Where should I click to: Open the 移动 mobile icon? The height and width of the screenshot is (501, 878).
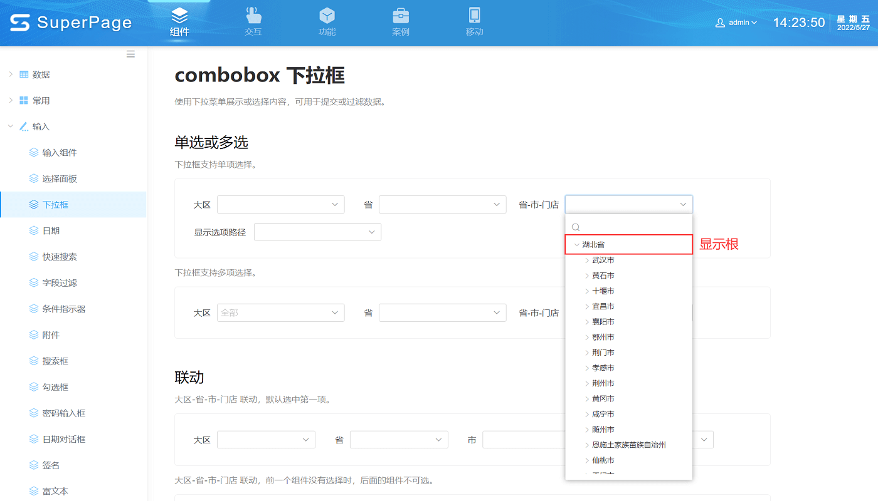coord(474,16)
